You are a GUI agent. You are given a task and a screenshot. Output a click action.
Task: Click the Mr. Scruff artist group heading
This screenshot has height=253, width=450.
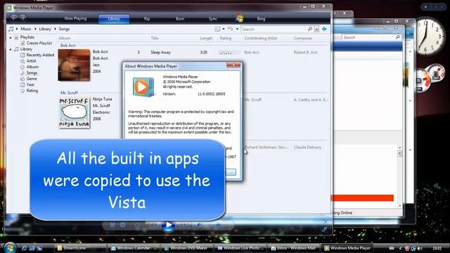69,93
